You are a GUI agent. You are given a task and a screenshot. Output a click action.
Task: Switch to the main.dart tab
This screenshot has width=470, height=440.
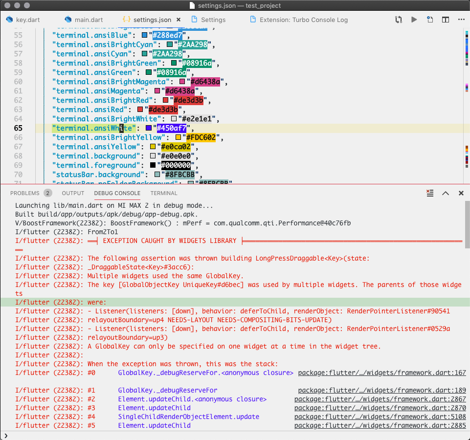83,20
